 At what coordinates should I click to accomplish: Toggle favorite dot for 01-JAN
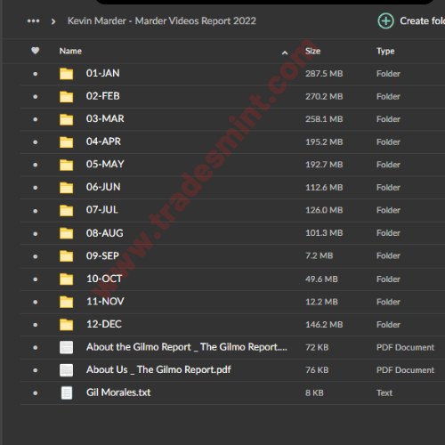(36, 74)
